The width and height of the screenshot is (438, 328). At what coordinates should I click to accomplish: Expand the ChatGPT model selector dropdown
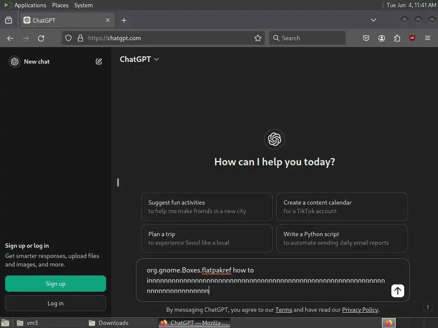(139, 59)
